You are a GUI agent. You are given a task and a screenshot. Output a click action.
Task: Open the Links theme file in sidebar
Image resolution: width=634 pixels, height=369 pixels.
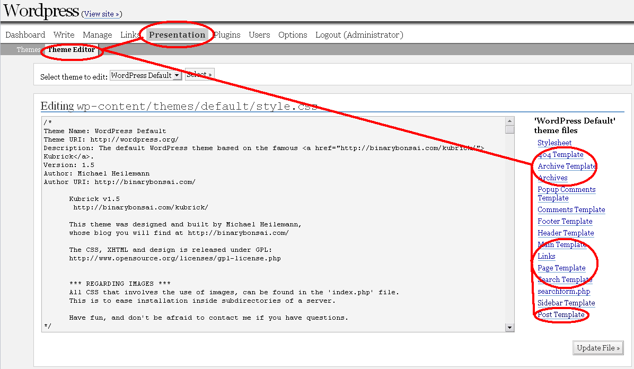pyautogui.click(x=546, y=257)
